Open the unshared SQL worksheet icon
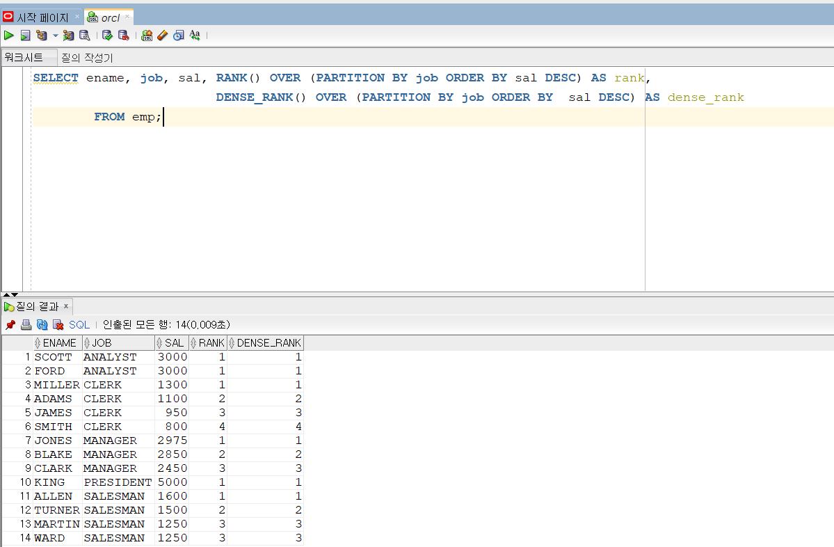The image size is (834, 547). (147, 35)
